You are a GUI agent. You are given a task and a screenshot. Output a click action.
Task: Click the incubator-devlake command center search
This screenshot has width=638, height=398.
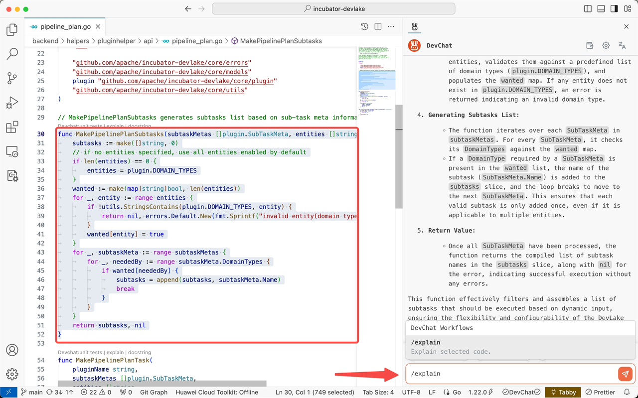click(x=333, y=9)
